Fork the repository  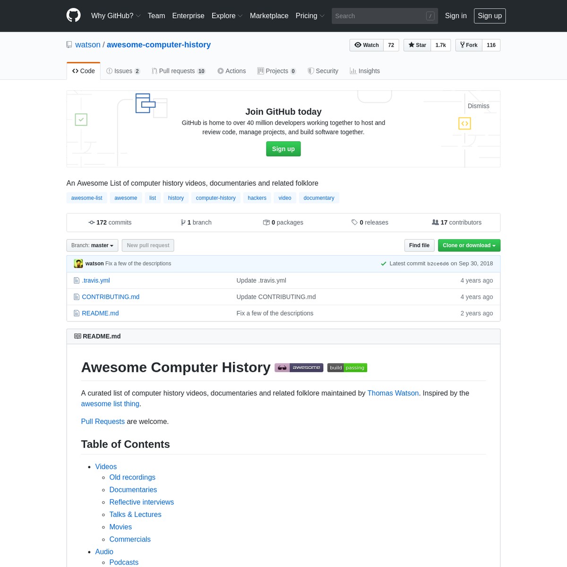[x=469, y=45]
